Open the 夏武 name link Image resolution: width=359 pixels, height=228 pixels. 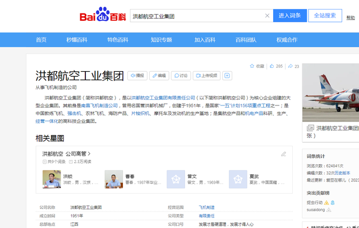point(254,176)
